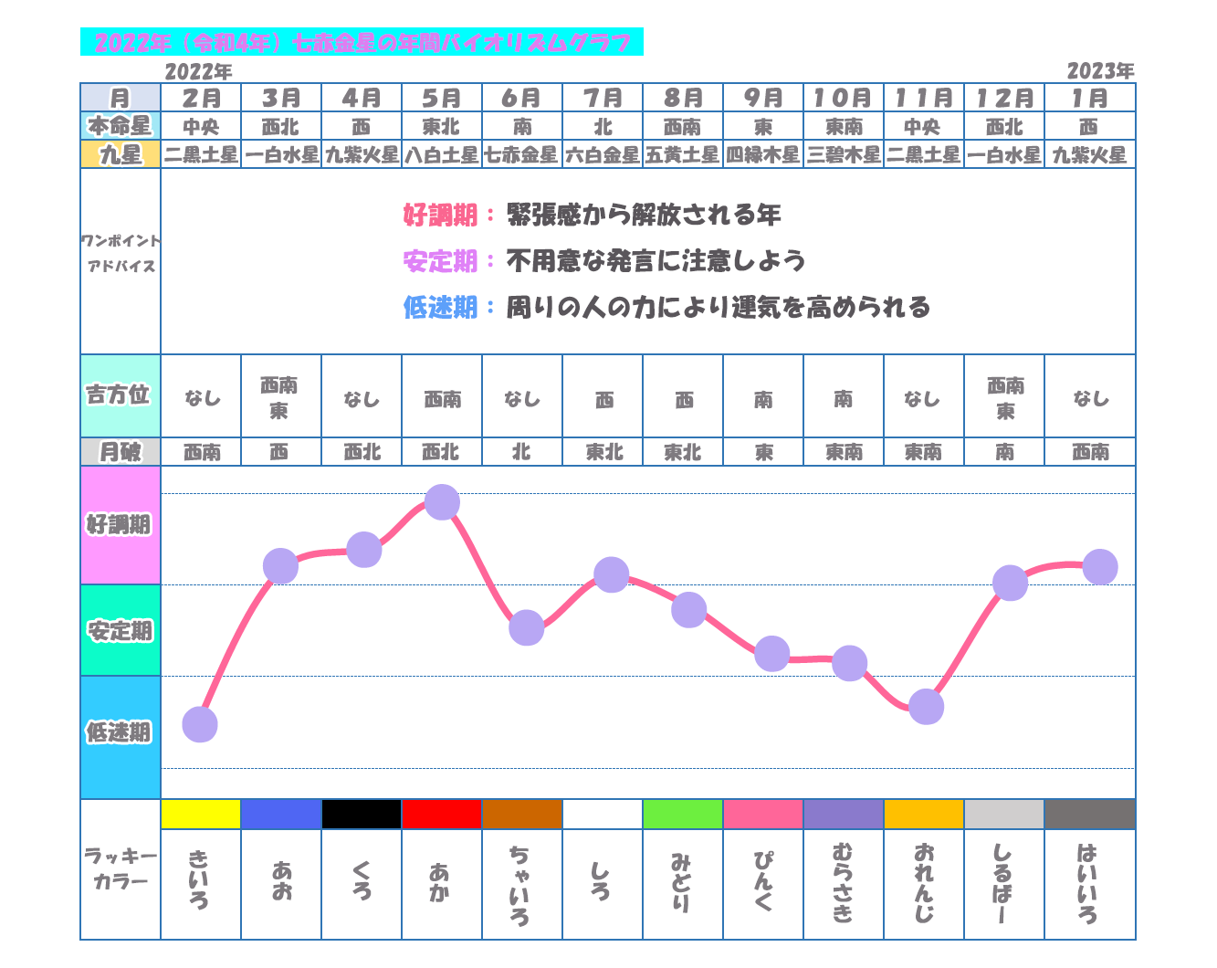Select the blue あお color swatch
The height and width of the screenshot is (968, 1217).
click(281, 814)
